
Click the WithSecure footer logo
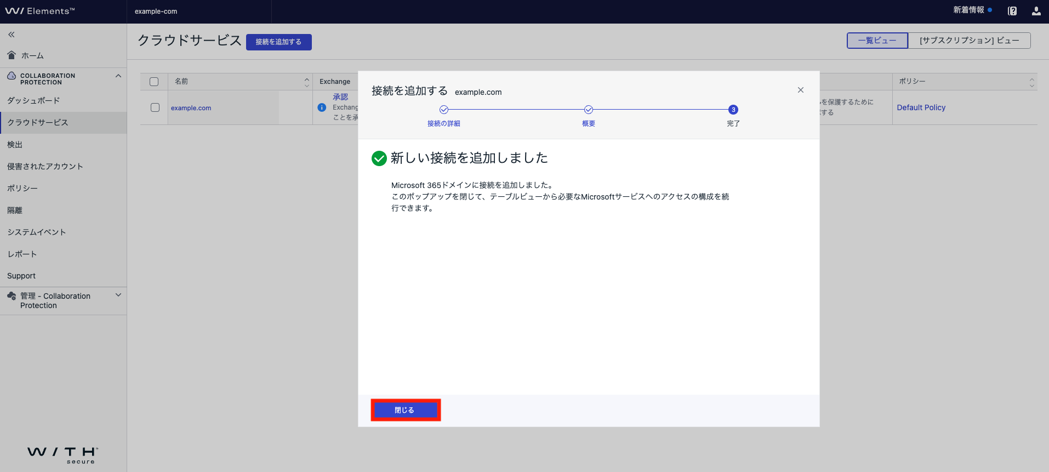[x=63, y=455]
